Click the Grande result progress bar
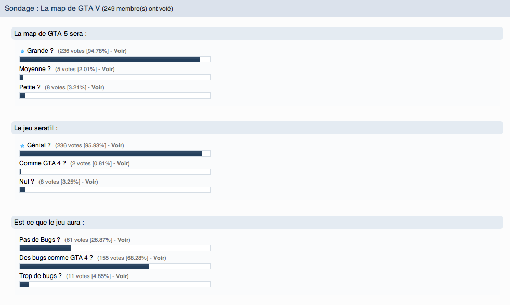Image resolution: width=510 pixels, height=305 pixels. [114, 59]
